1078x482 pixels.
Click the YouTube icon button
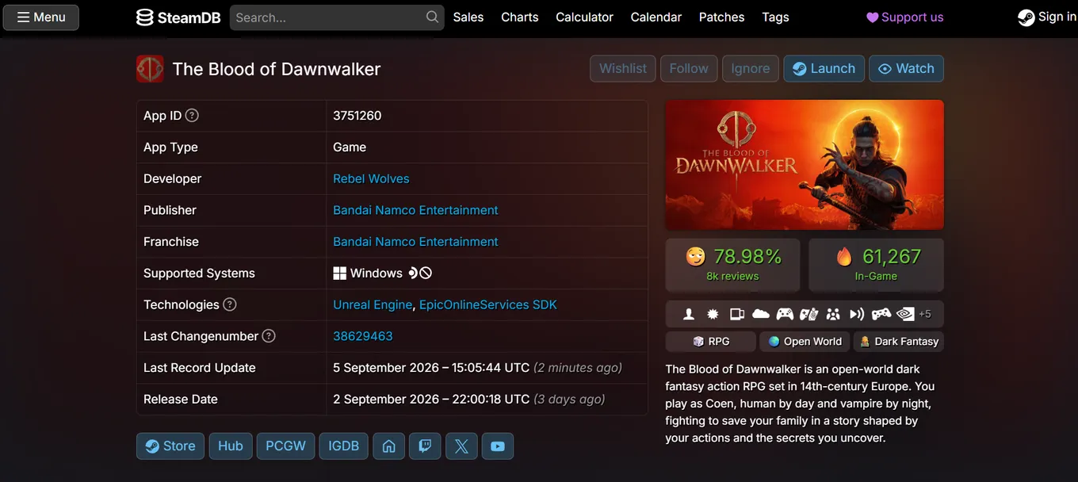click(498, 446)
